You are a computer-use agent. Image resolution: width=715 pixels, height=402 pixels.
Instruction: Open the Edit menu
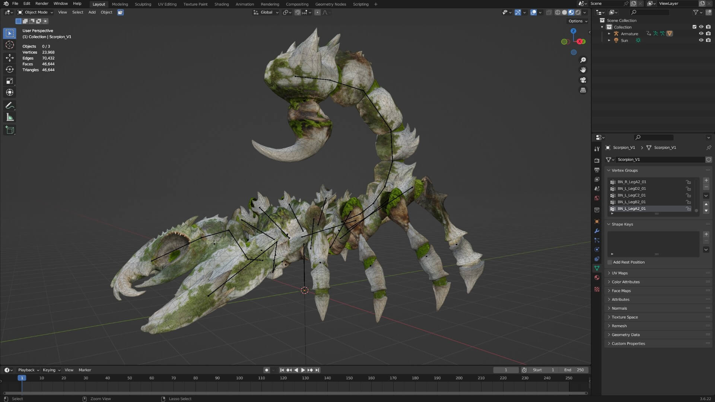(27, 4)
